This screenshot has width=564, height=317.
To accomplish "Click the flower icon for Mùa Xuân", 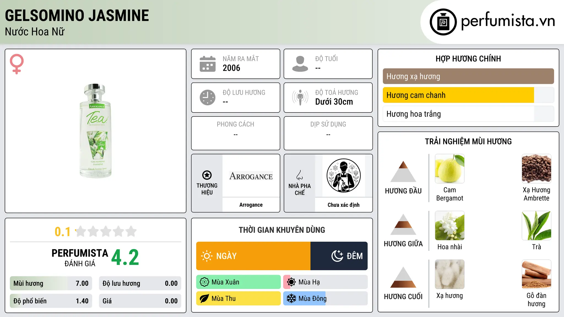I will 204,282.
